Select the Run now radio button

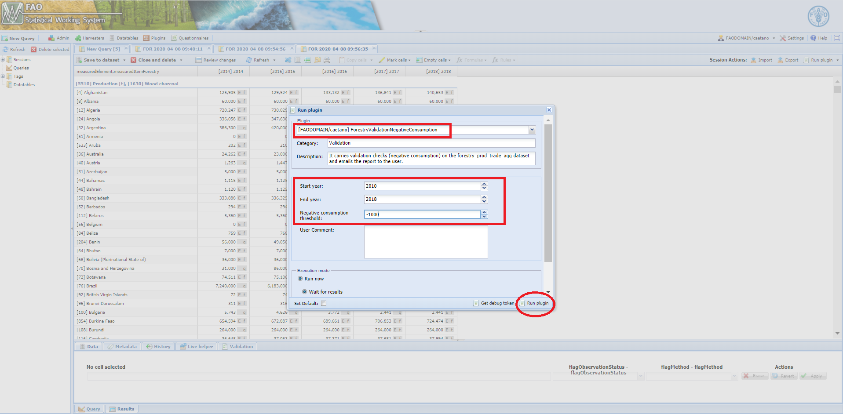click(x=300, y=279)
